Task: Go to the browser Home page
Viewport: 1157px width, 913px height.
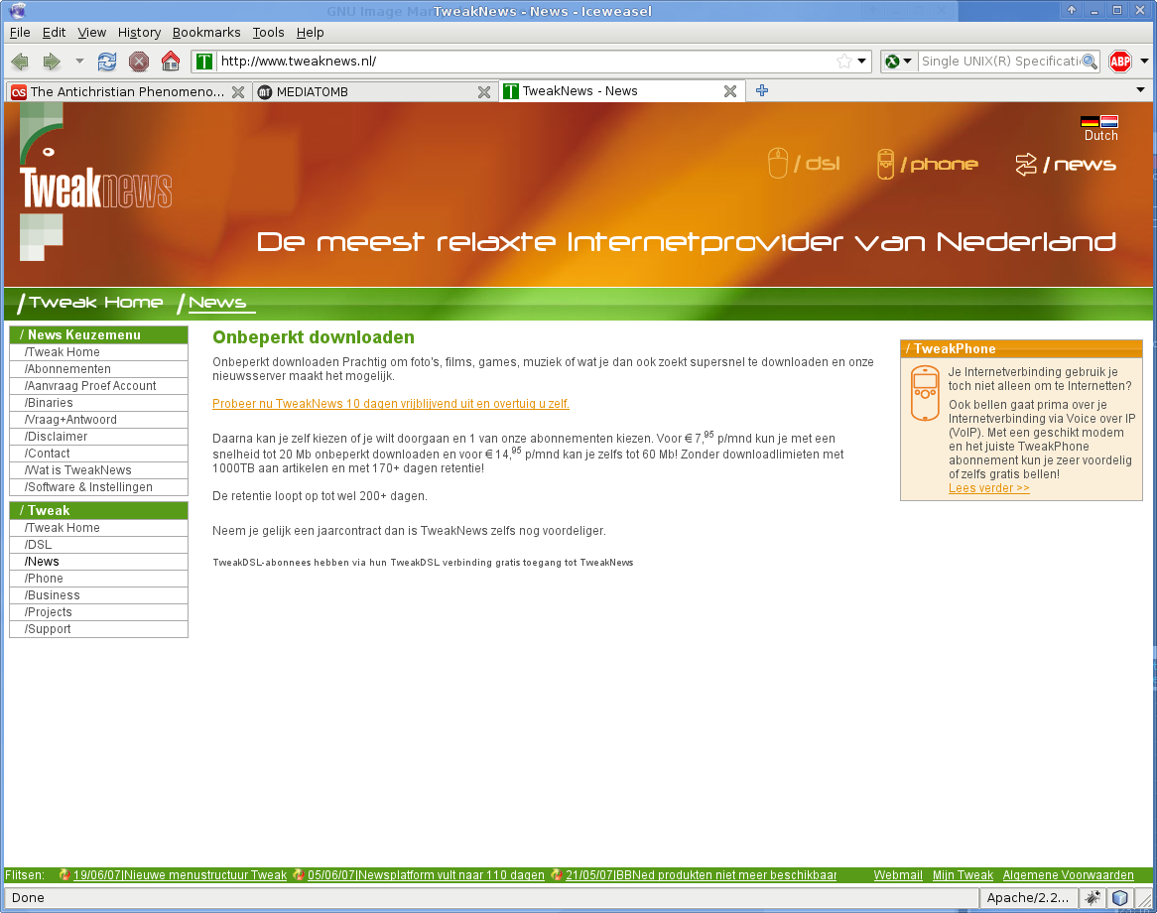Action: (x=171, y=62)
